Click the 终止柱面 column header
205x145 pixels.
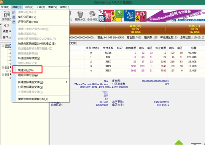click(161, 48)
